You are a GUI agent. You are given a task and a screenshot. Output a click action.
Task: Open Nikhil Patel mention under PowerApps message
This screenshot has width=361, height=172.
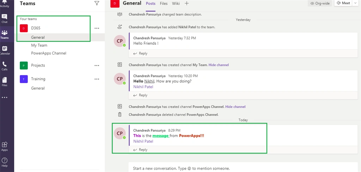point(143,141)
